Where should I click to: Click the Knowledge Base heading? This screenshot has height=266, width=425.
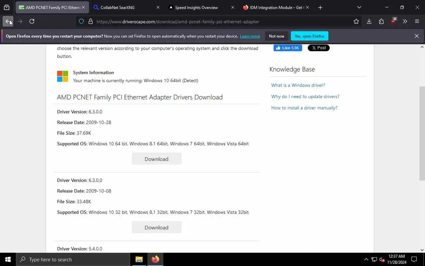[292, 69]
